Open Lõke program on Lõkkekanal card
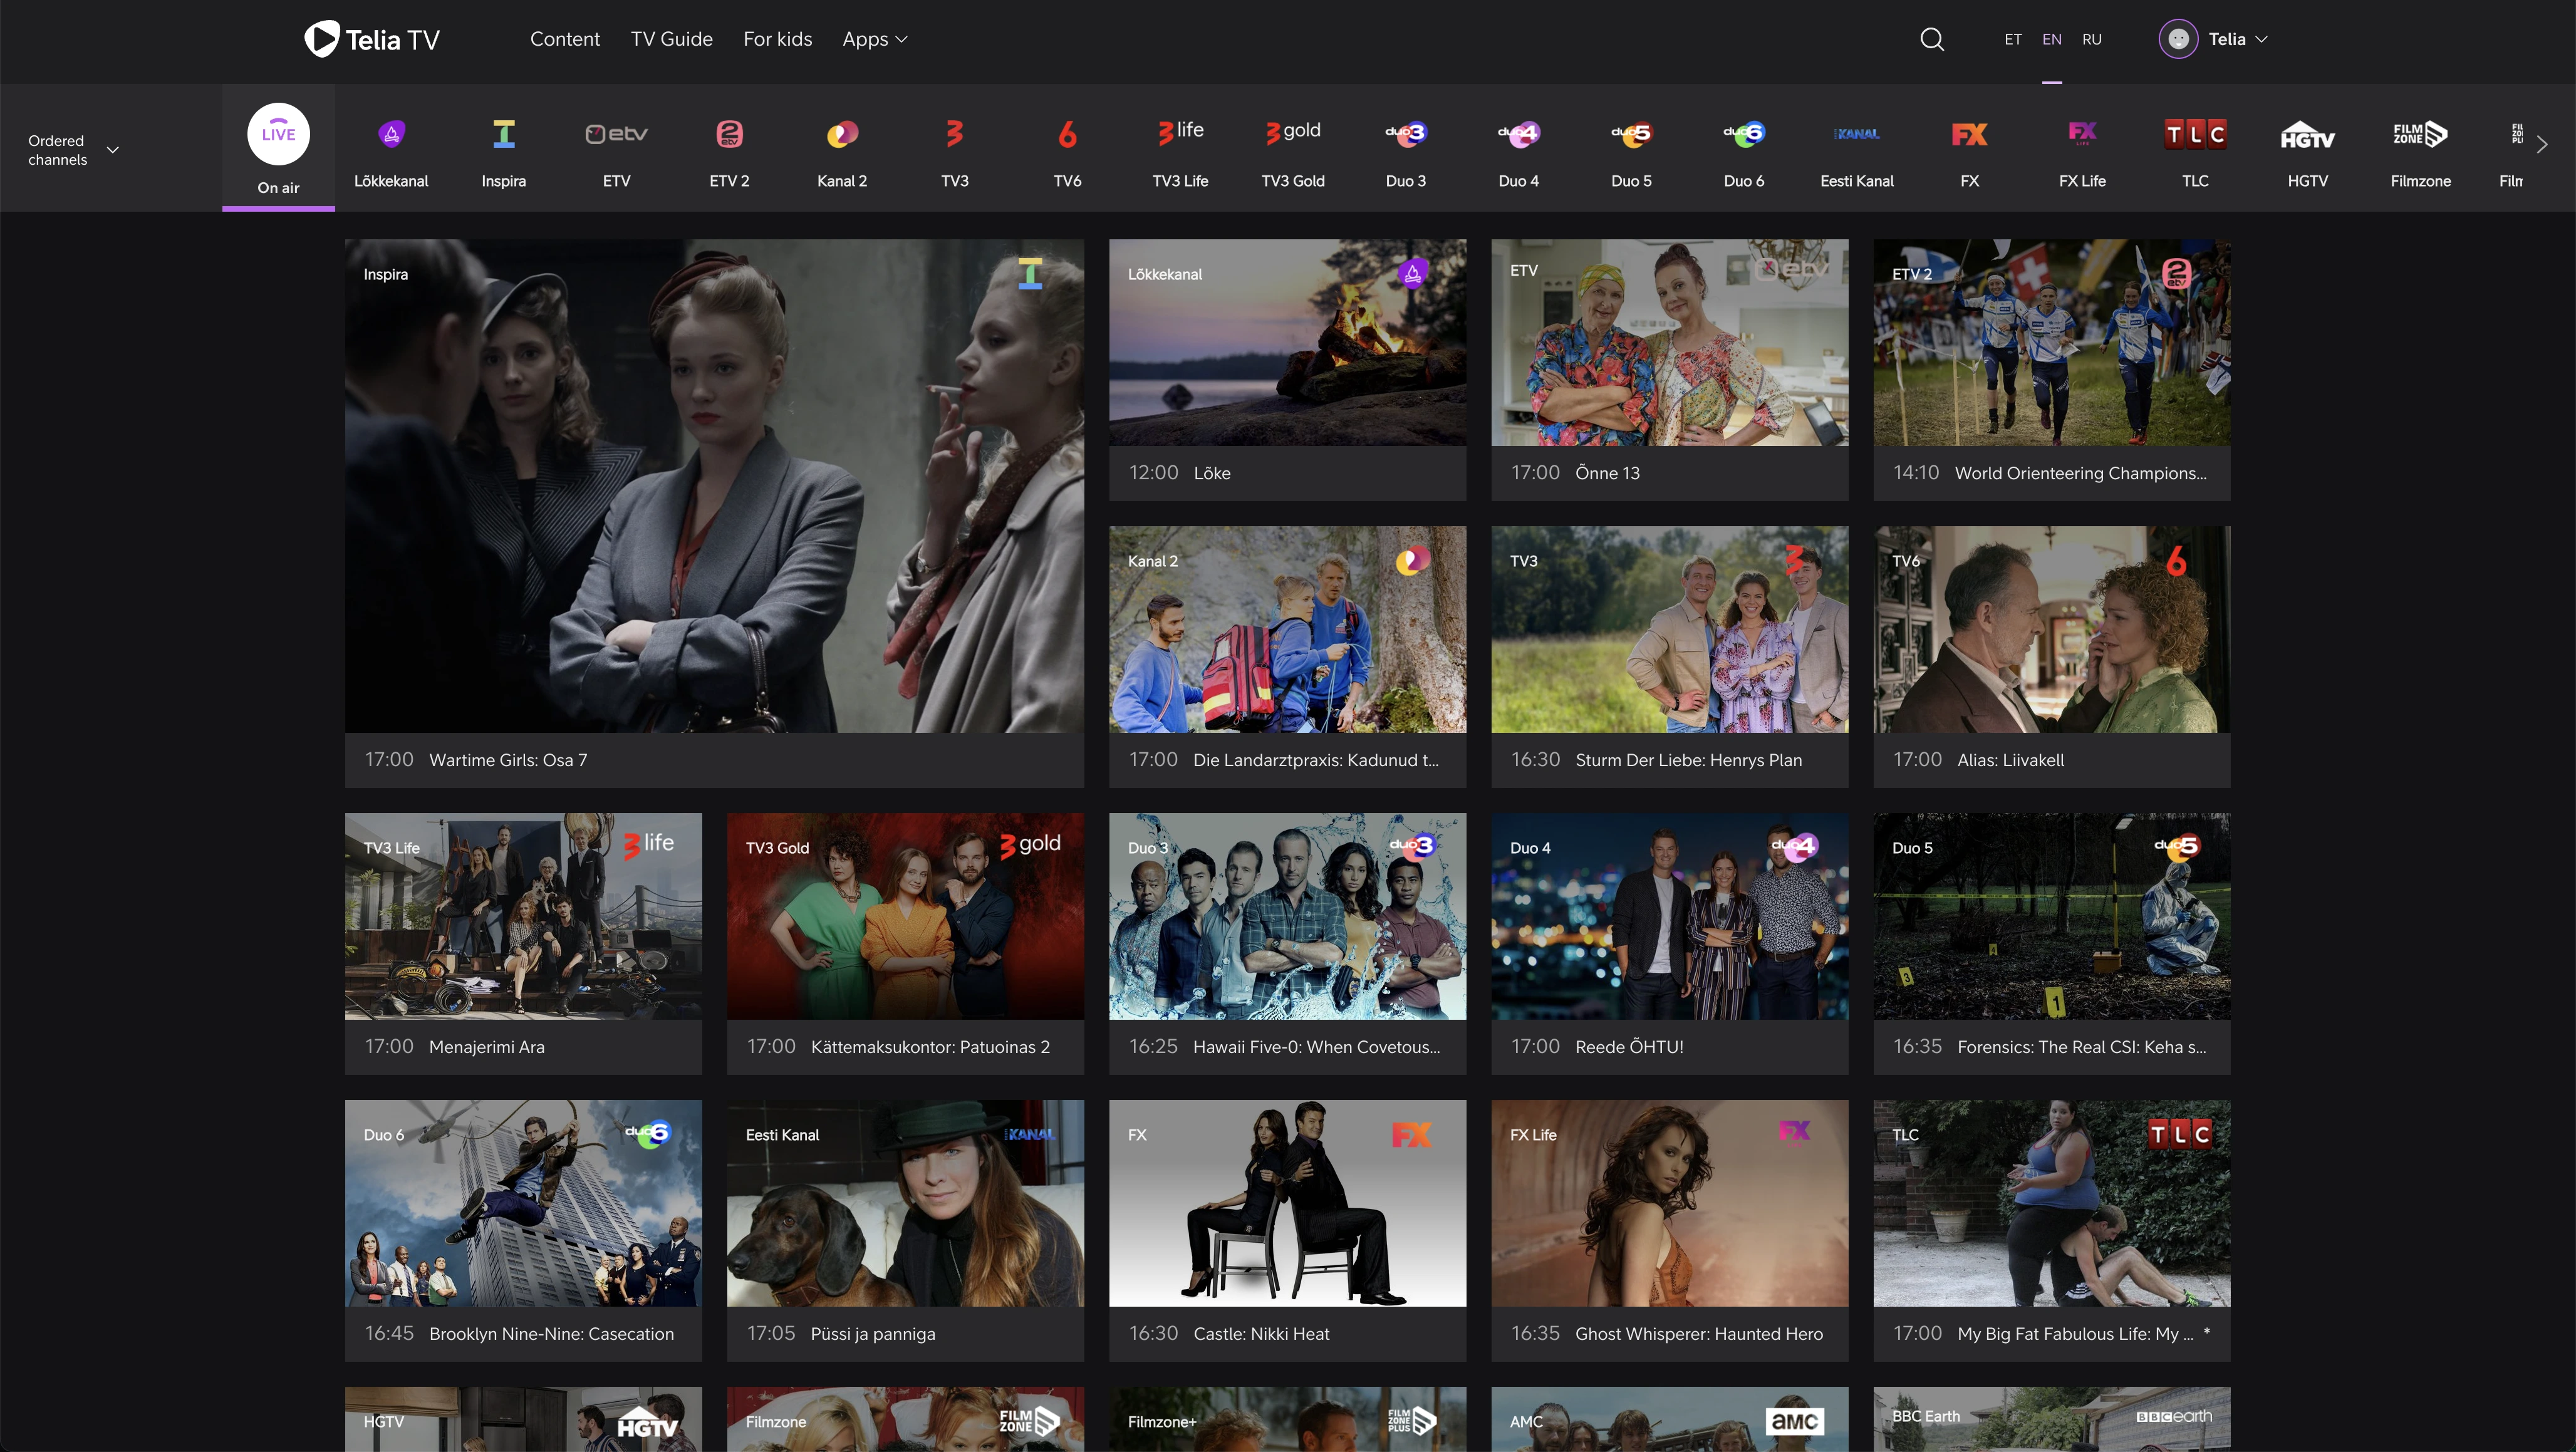Image resolution: width=2576 pixels, height=1452 pixels. pos(1287,370)
